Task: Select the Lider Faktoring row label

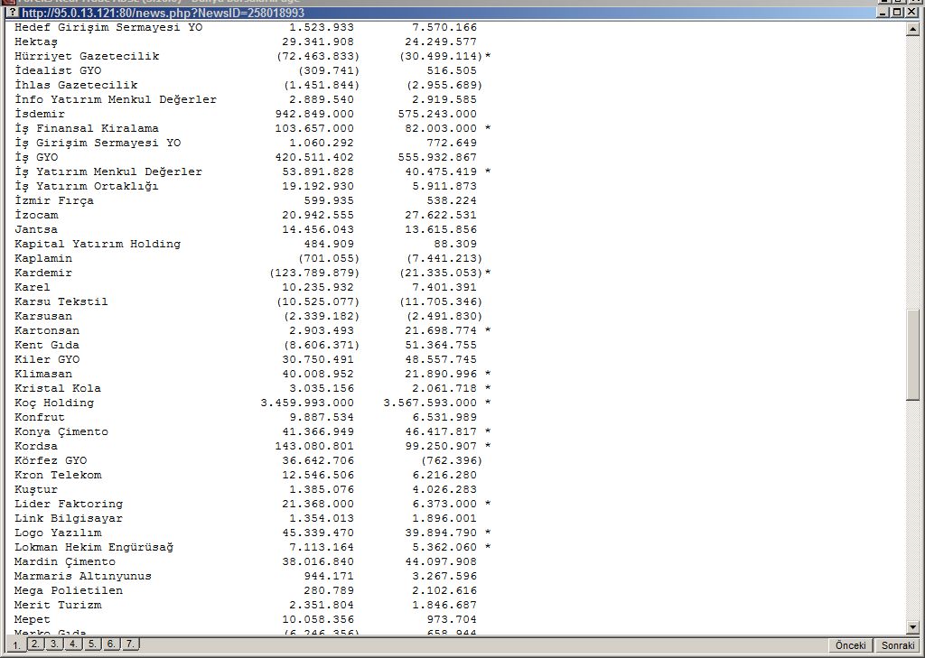Action: point(69,505)
